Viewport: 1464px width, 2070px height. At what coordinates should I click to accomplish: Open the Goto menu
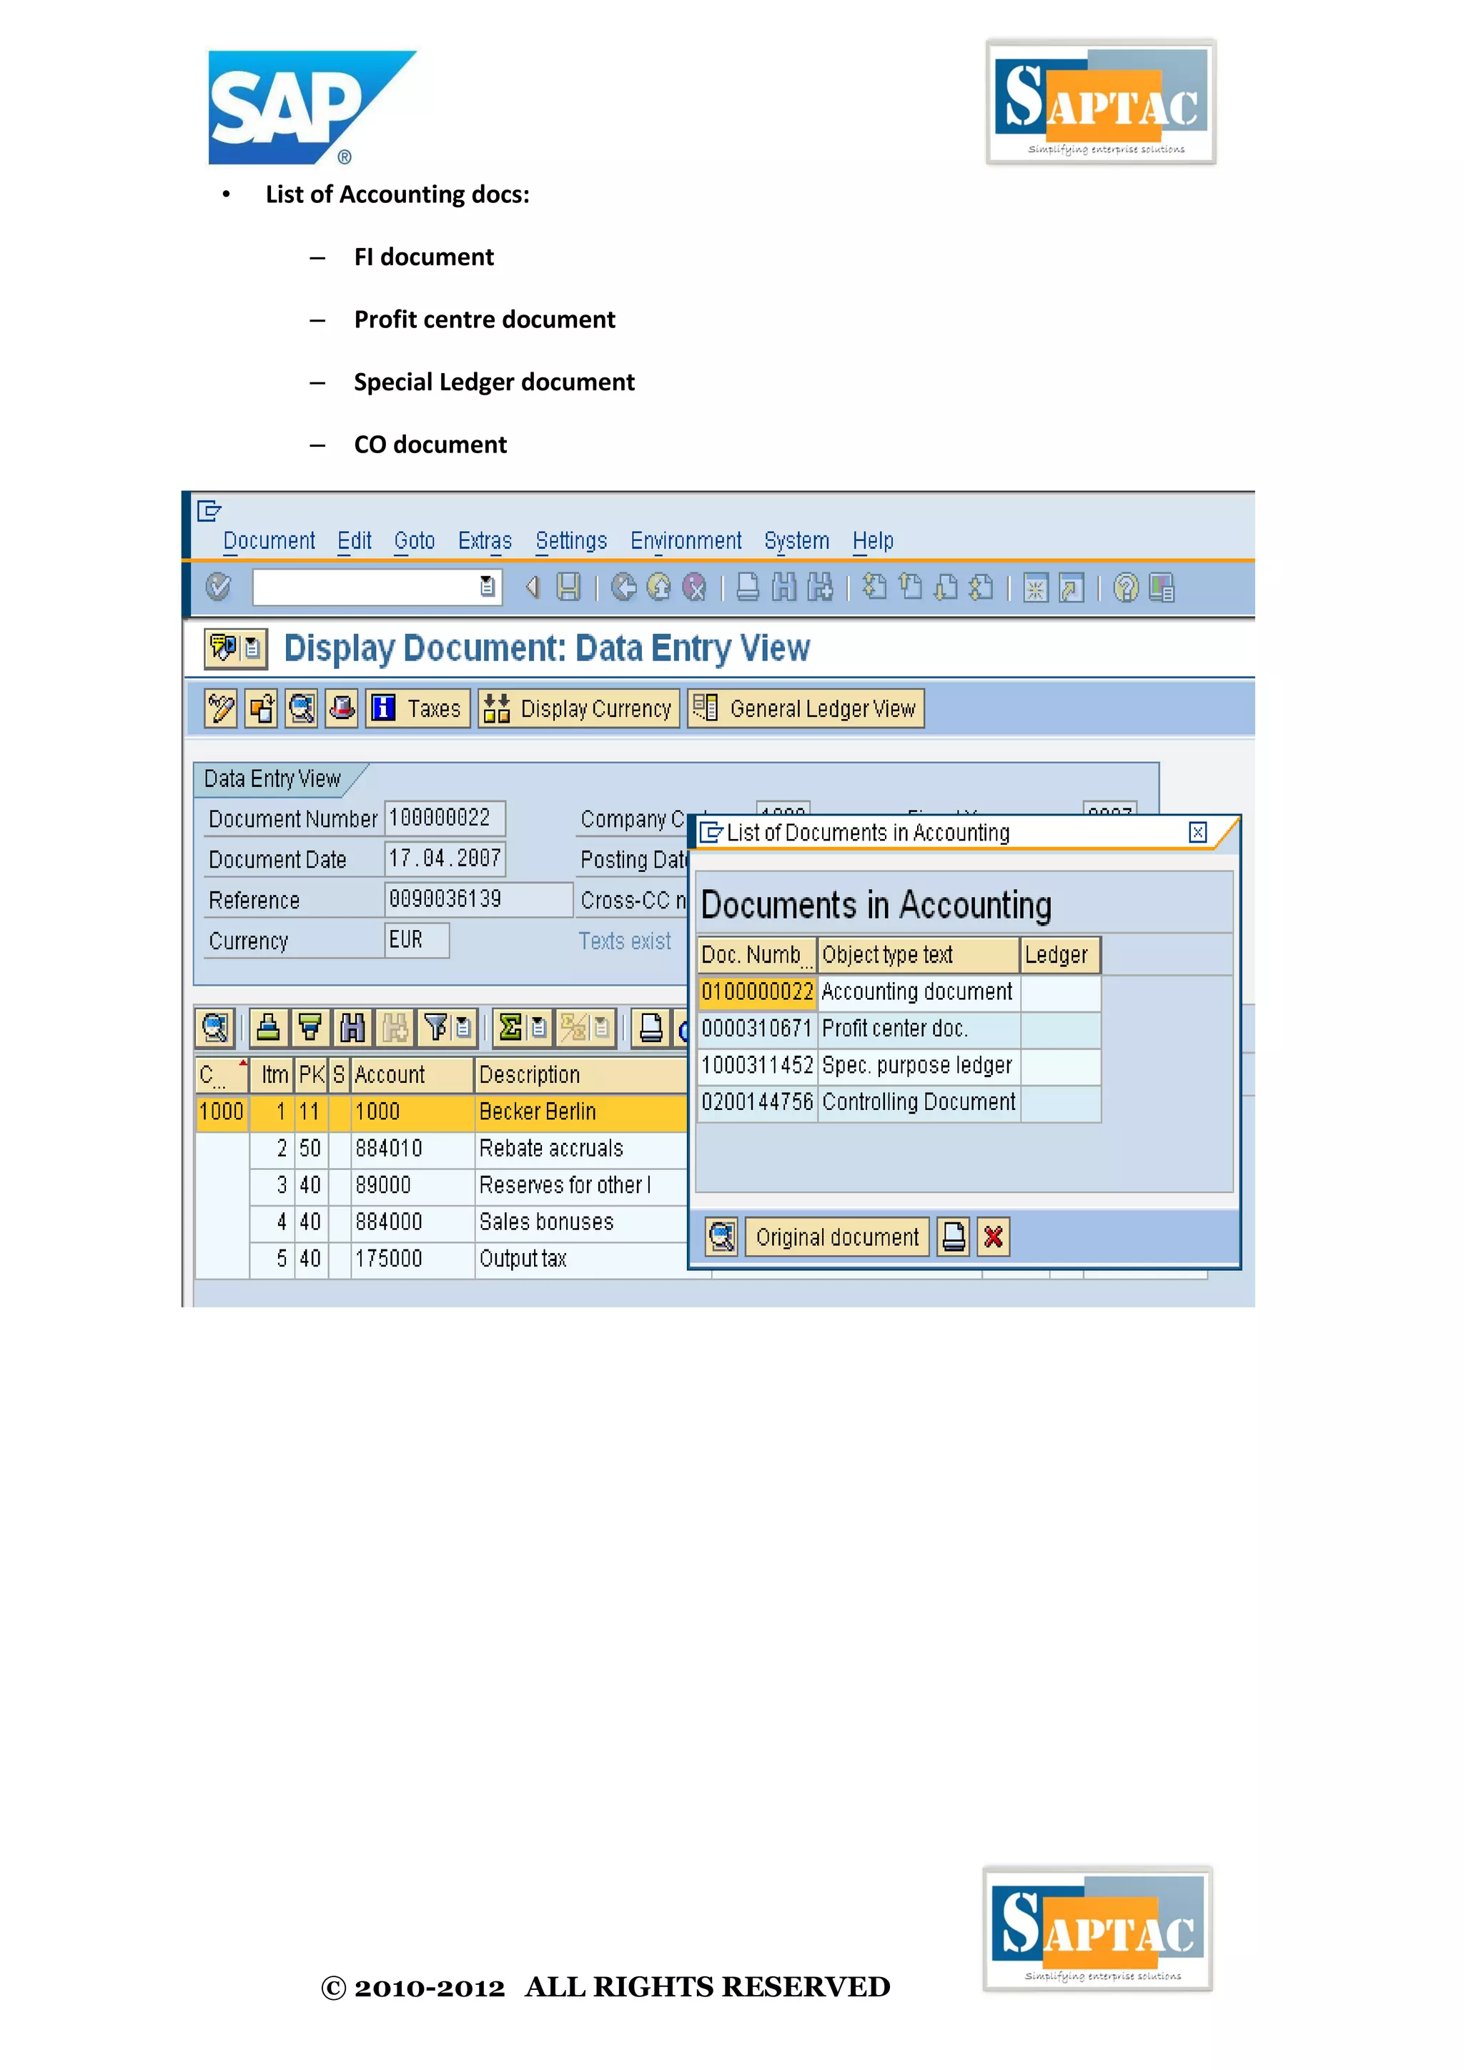pos(415,541)
